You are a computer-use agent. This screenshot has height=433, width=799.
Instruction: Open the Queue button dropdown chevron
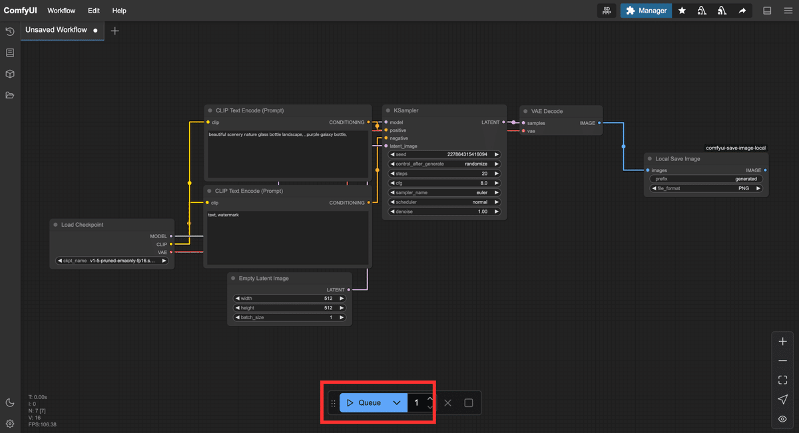coord(397,402)
